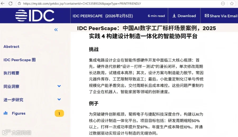Download the report
This screenshot has width=238, height=137.
(x=184, y=16)
